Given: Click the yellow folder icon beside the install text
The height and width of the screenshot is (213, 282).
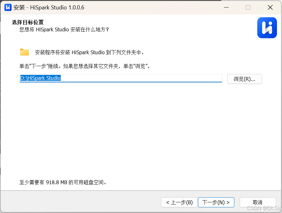Looking at the screenshot, I should tap(24, 52).
